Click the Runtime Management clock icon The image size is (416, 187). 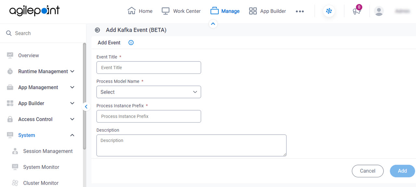point(10,71)
